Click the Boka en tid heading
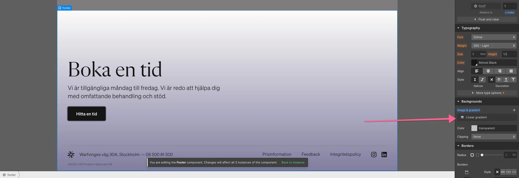519x178 pixels. (x=115, y=69)
